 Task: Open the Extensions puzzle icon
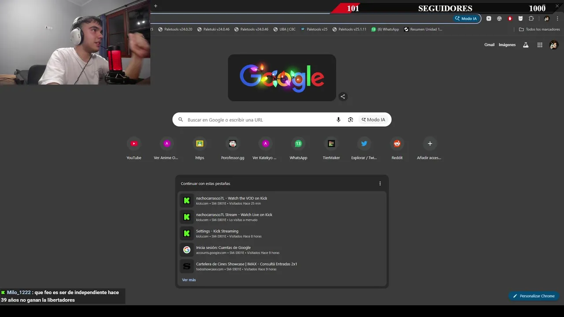click(531, 18)
